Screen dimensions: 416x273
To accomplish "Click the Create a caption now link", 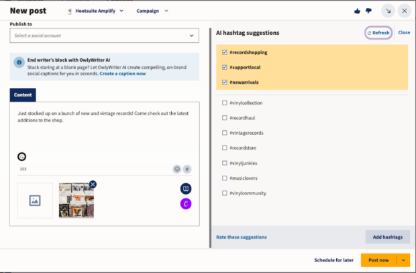I will pyautogui.click(x=123, y=73).
